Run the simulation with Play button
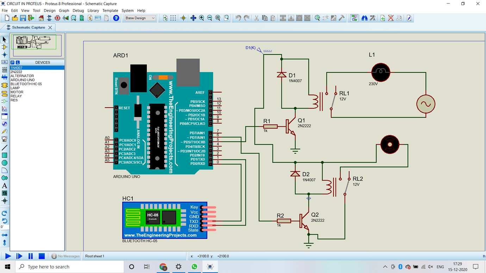This screenshot has height=273, width=486. 8,256
